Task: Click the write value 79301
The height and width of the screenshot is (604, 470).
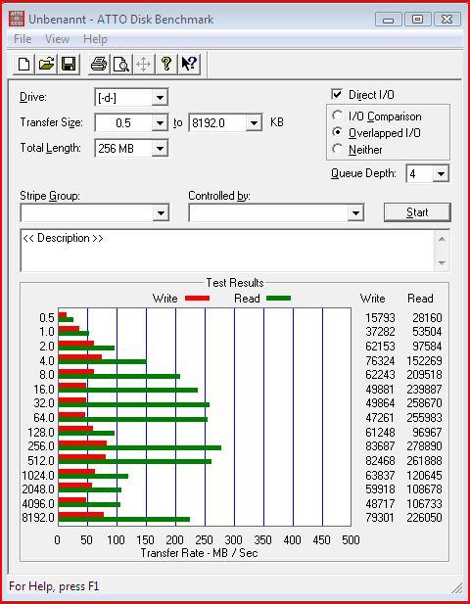Action: (380, 517)
